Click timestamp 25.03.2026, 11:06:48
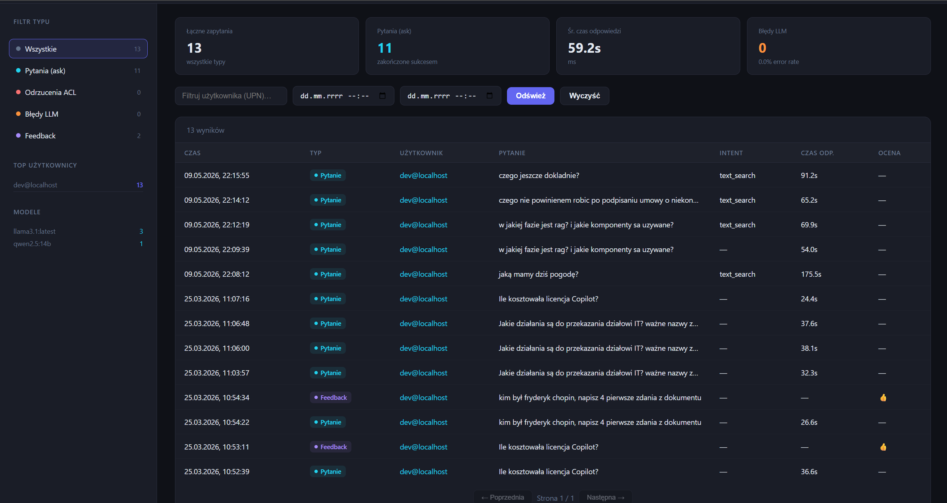 click(216, 323)
